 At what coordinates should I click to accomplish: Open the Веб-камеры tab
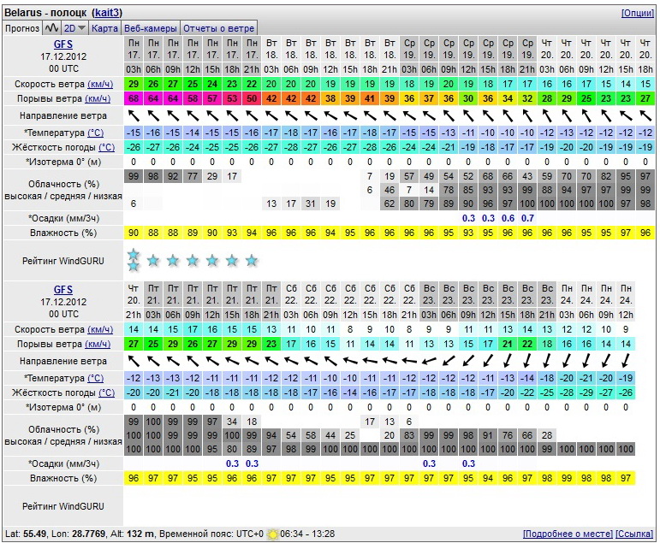coord(151,28)
